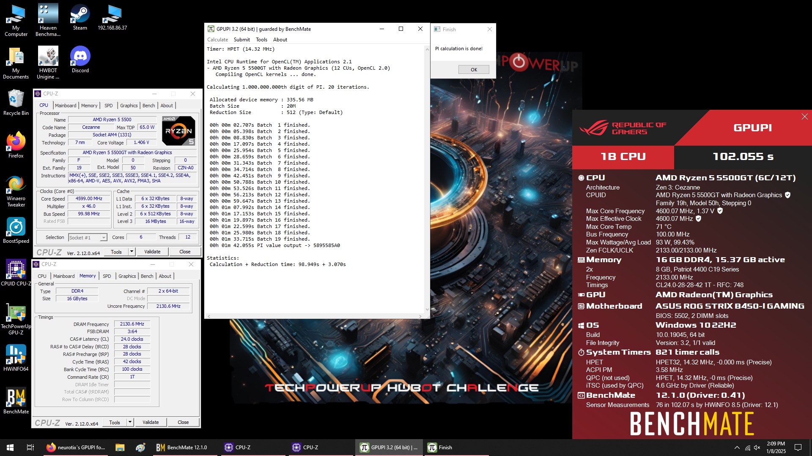Click the DRAM Frequency 2130.6 MHz field
Screen dimensions: 812x456
[132, 324]
